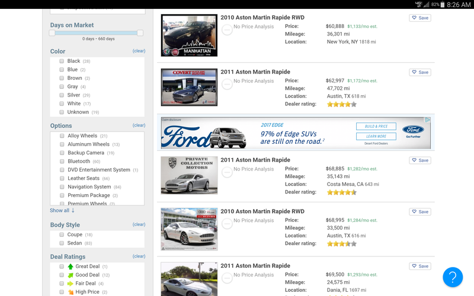Select the Coupe body style checkbox
The height and width of the screenshot is (296, 474).
[62, 234]
